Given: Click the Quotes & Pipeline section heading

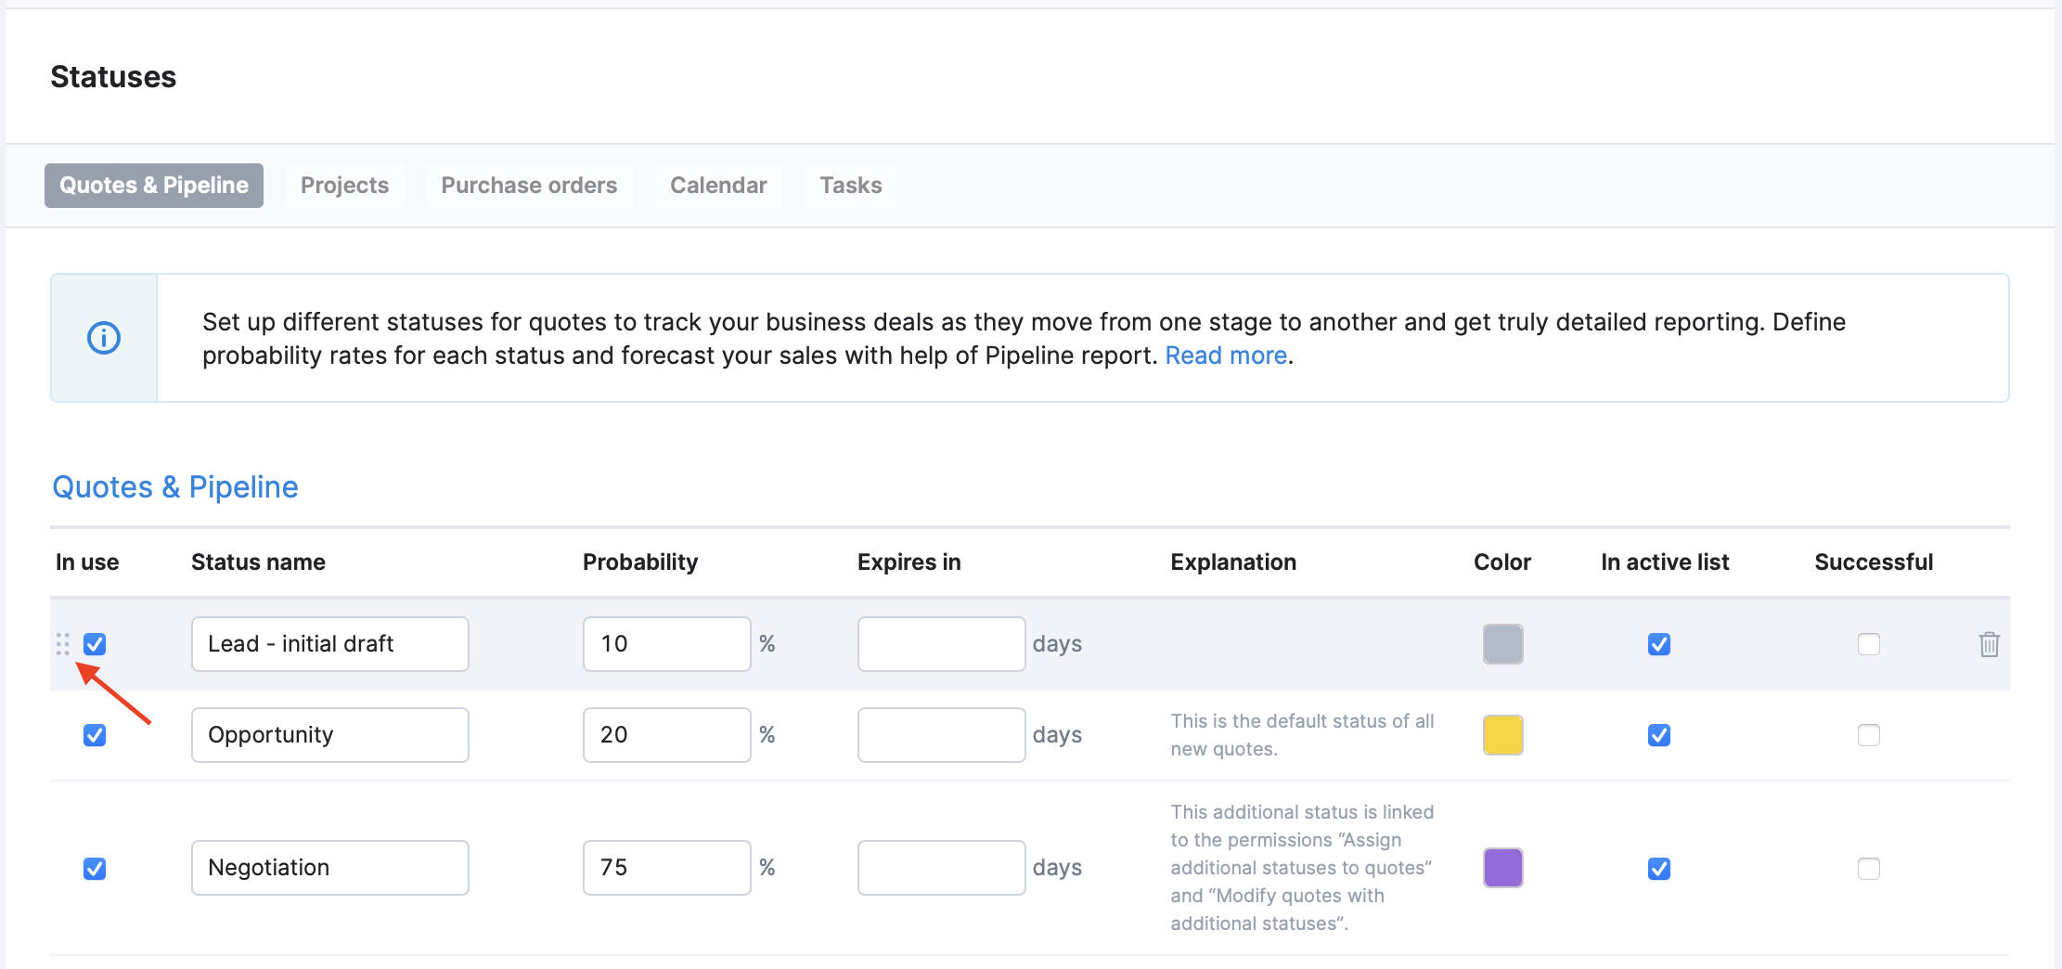Looking at the screenshot, I should click(x=175, y=487).
